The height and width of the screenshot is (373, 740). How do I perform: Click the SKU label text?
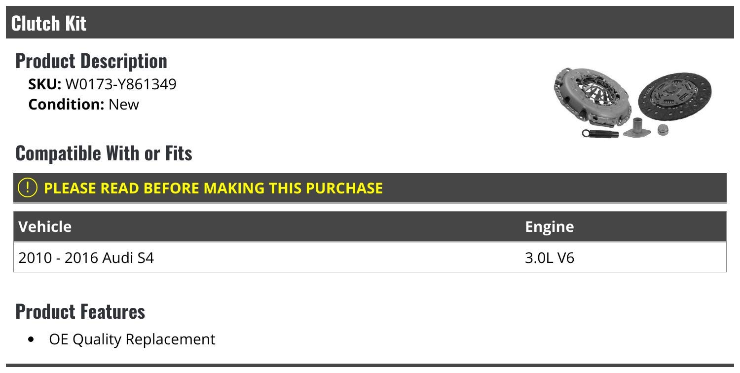[45, 84]
